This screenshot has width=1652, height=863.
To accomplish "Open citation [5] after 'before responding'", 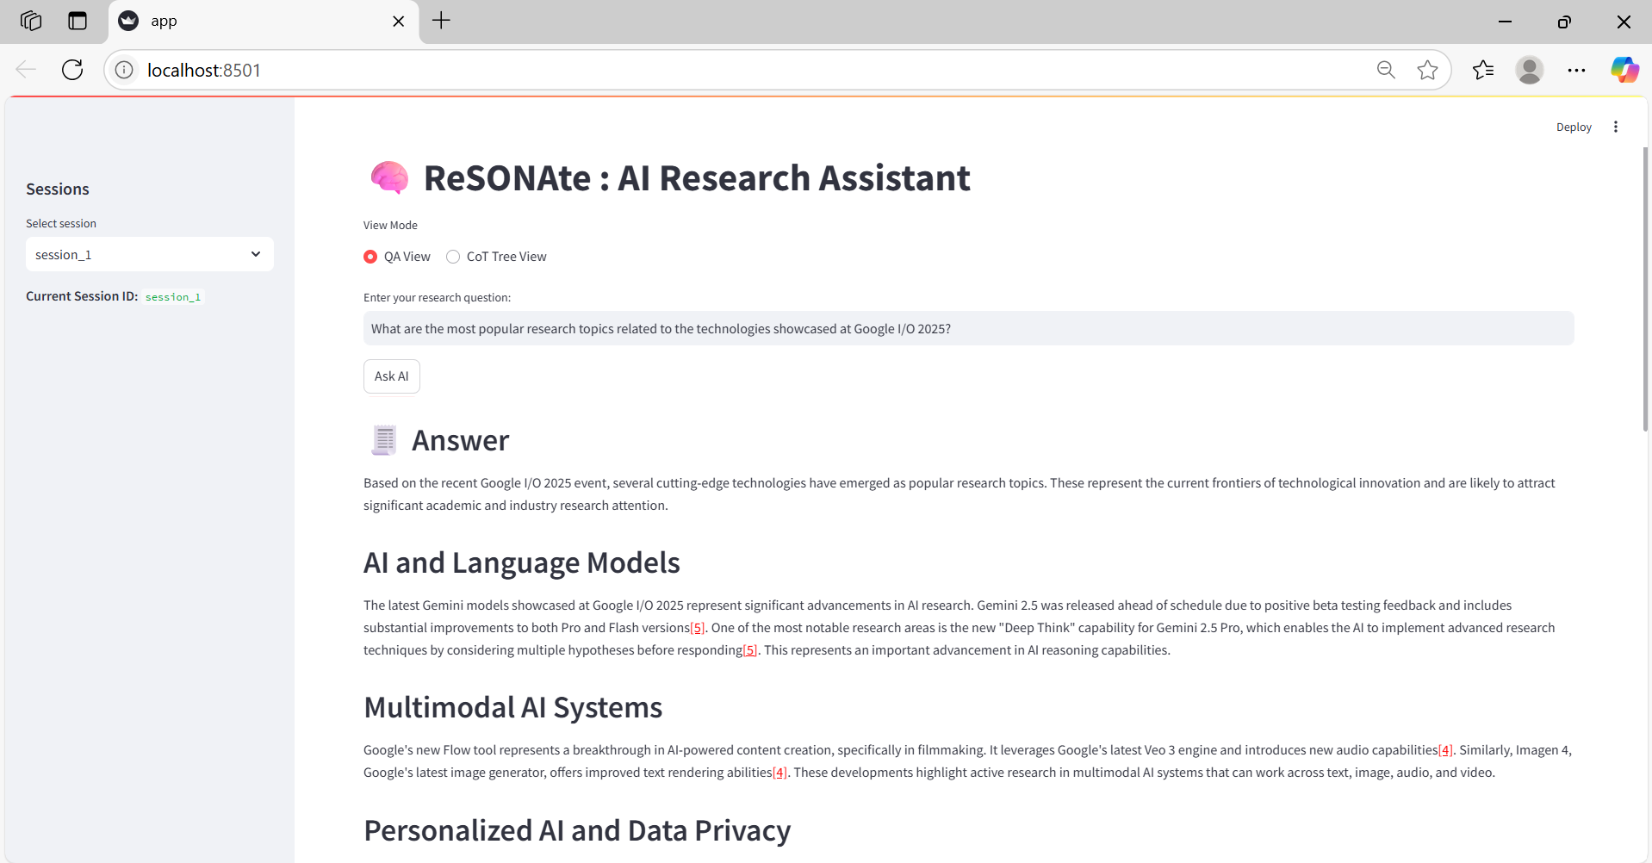I will click(750, 650).
